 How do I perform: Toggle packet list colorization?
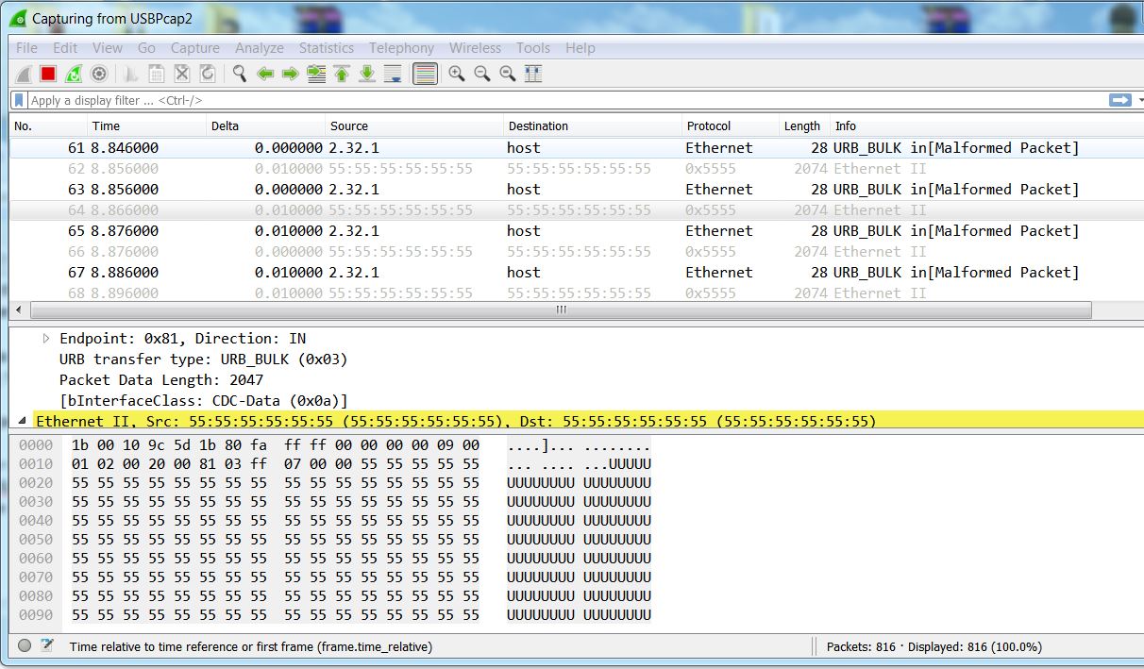coord(426,74)
